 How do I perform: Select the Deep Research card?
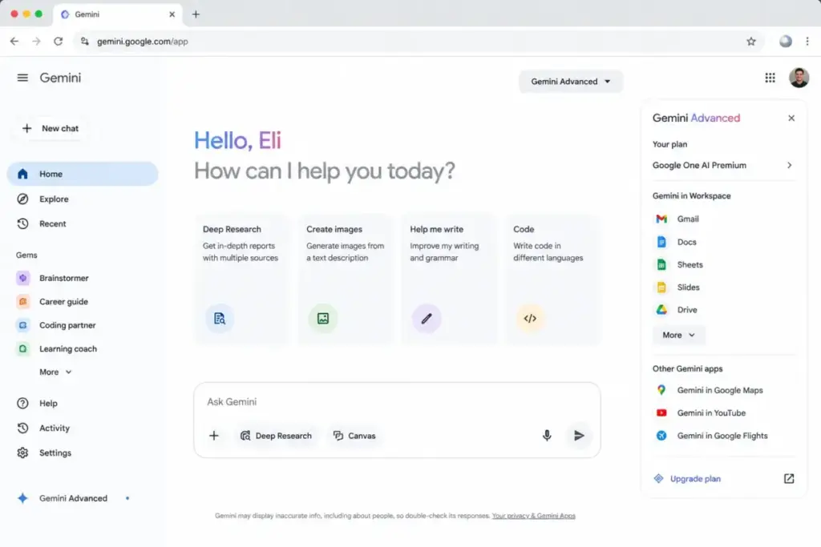pos(241,280)
